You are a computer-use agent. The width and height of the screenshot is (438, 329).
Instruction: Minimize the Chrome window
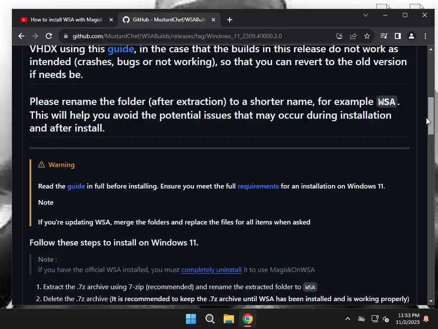(x=385, y=15)
